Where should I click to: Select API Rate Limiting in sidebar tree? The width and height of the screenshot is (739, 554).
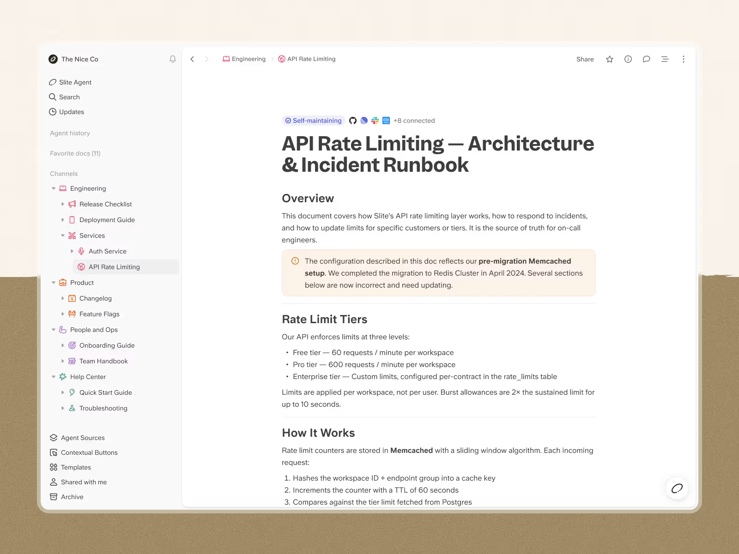[x=126, y=267]
